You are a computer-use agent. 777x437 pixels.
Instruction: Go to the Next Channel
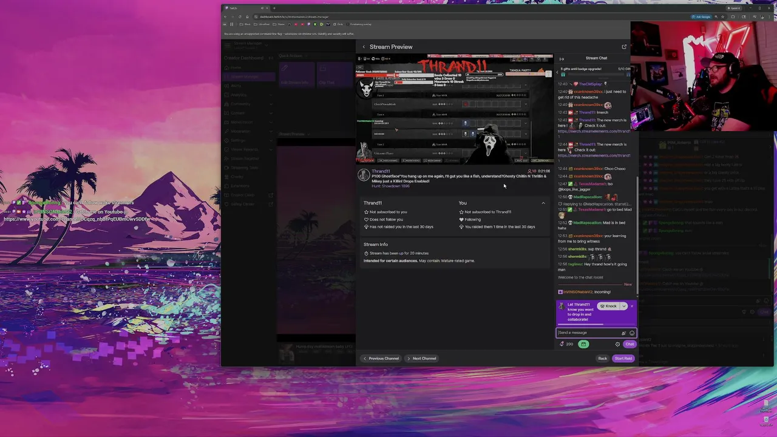[x=421, y=358]
